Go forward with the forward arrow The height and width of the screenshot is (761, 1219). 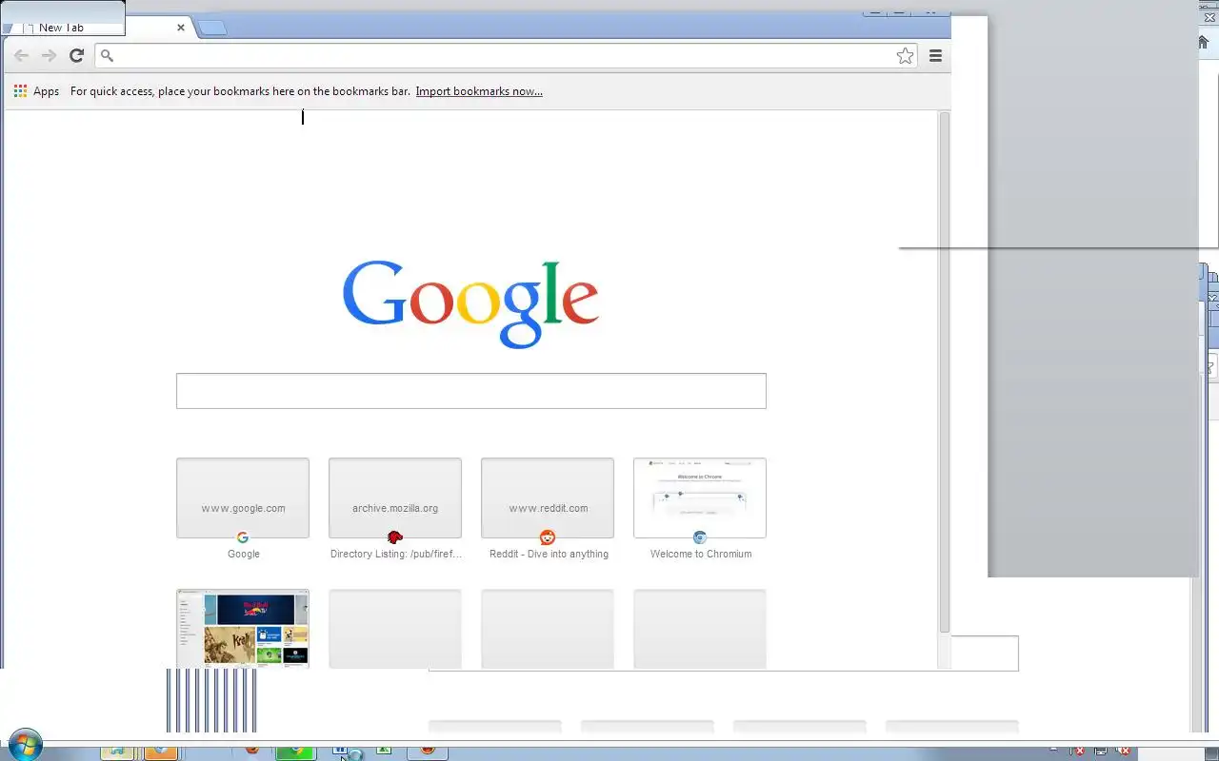49,56
